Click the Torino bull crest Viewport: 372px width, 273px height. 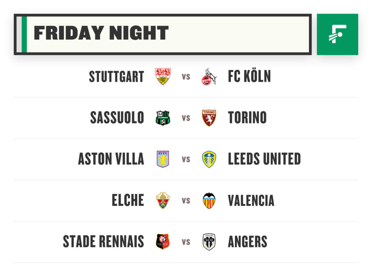tap(209, 118)
